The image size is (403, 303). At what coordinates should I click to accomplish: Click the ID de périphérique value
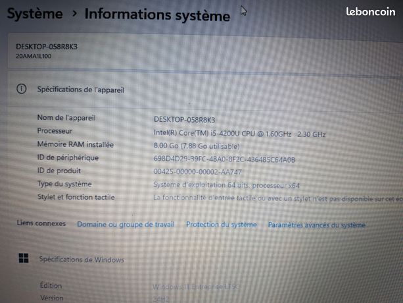click(x=224, y=159)
